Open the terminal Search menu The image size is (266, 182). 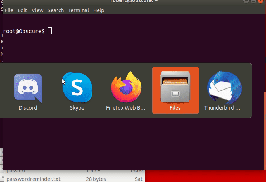tap(56, 10)
